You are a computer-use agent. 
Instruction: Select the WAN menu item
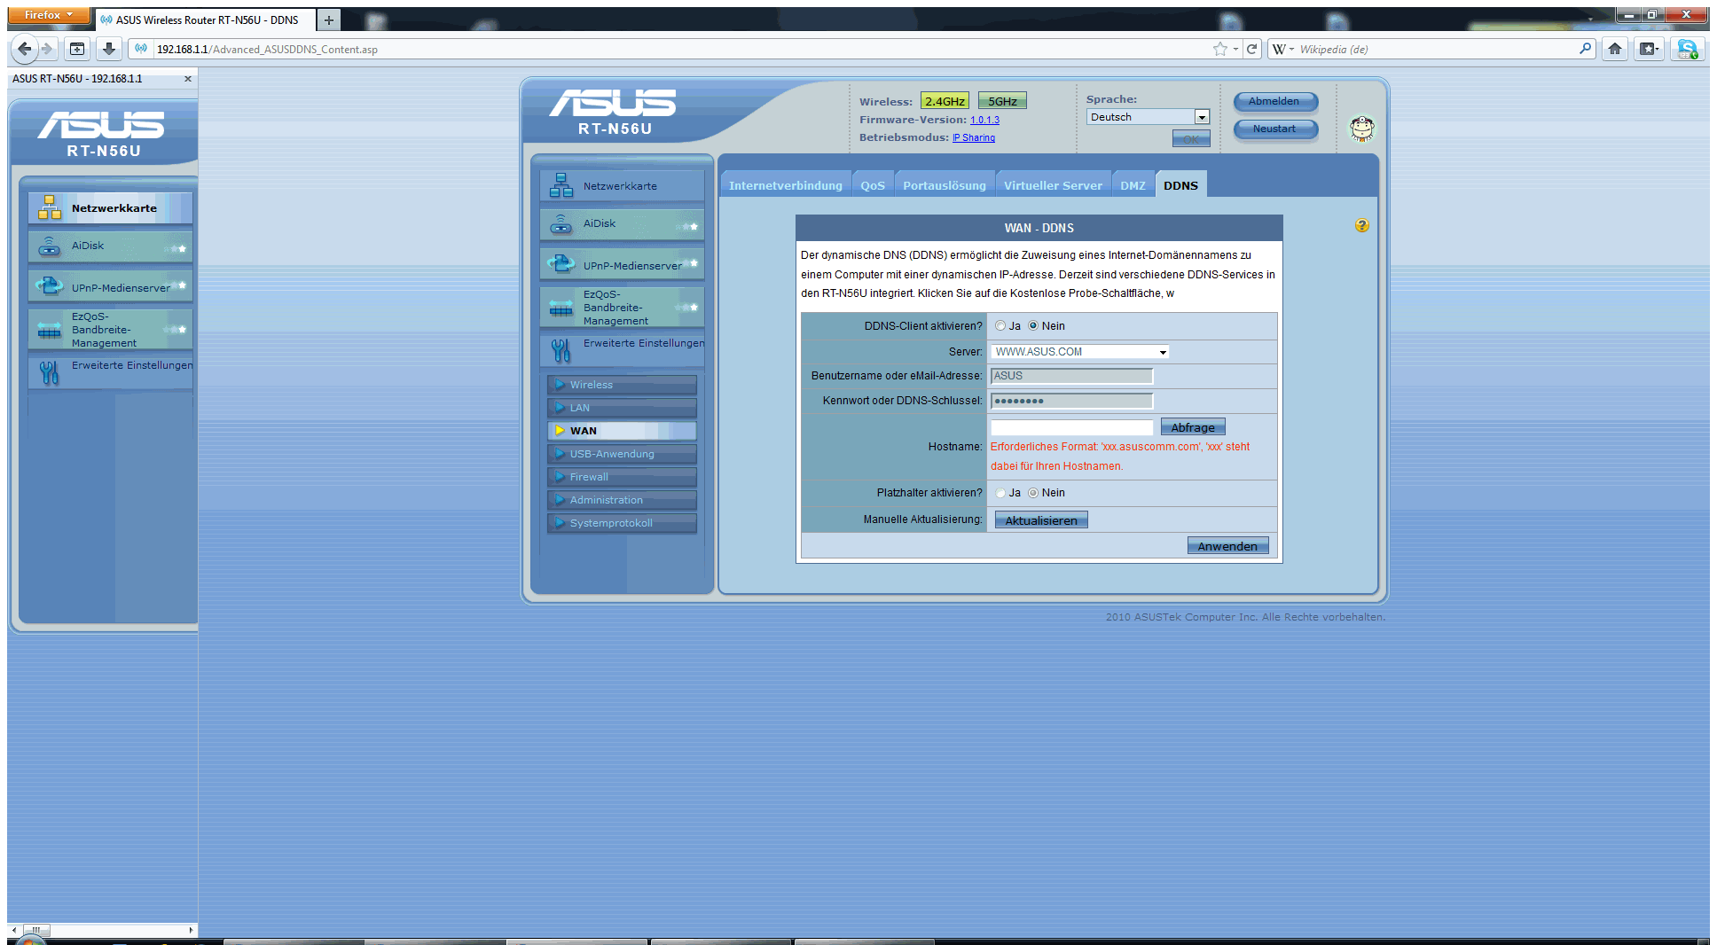tap(622, 431)
